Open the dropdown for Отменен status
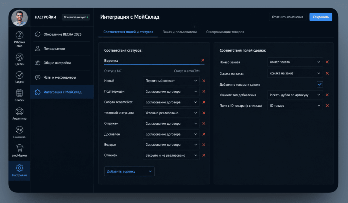Viewport: 348px width, 203px height. point(171,155)
